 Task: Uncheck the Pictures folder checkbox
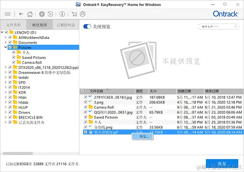click(x=10, y=47)
